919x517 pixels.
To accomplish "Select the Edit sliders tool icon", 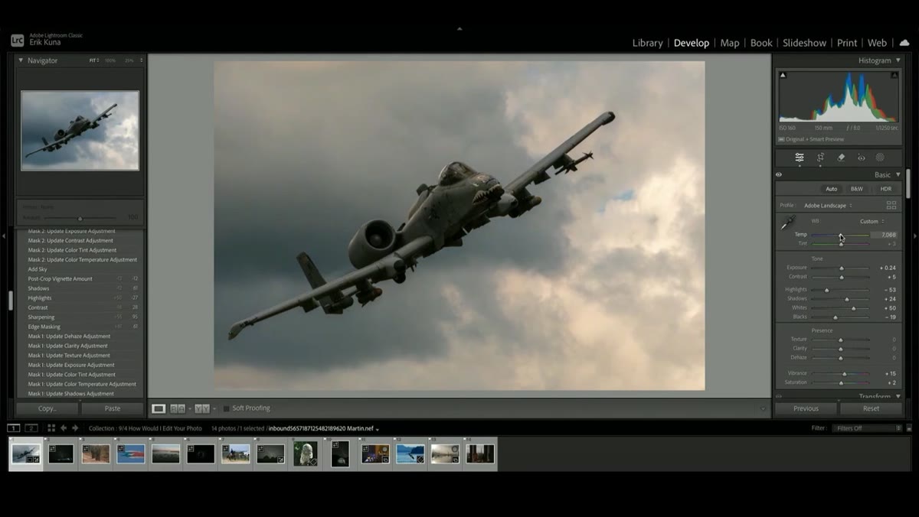I will tap(800, 158).
